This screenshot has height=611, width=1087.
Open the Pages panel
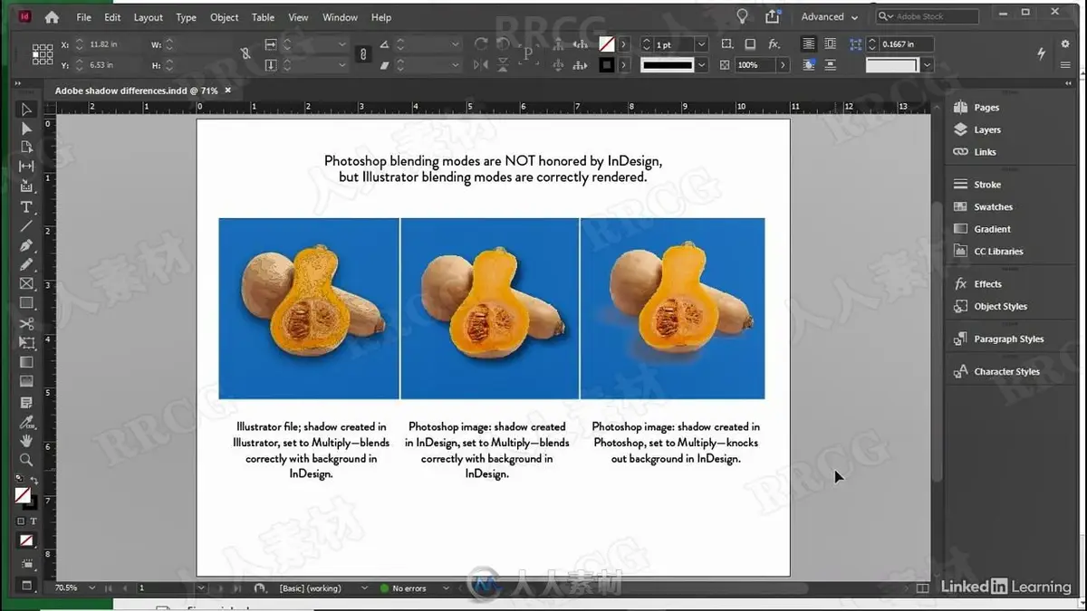click(976, 107)
